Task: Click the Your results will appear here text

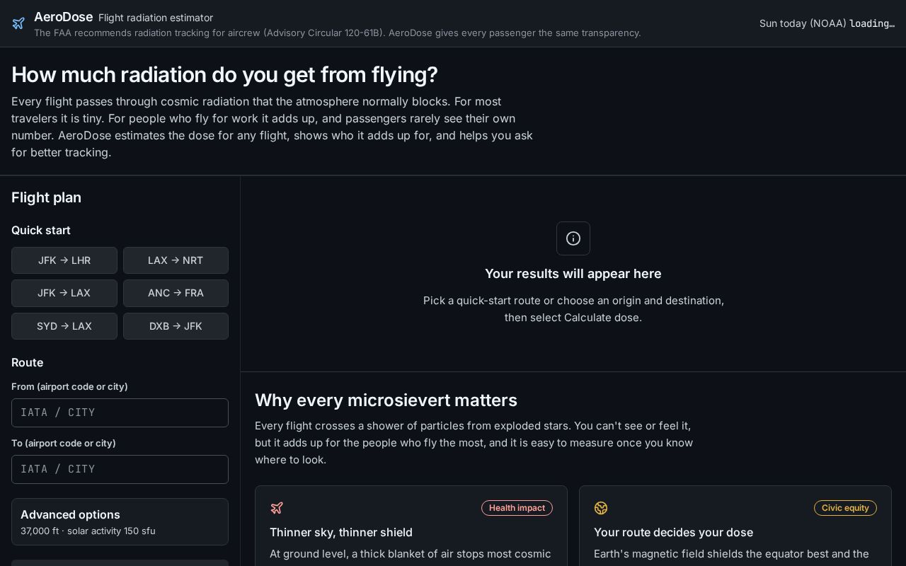Action: tap(573, 274)
